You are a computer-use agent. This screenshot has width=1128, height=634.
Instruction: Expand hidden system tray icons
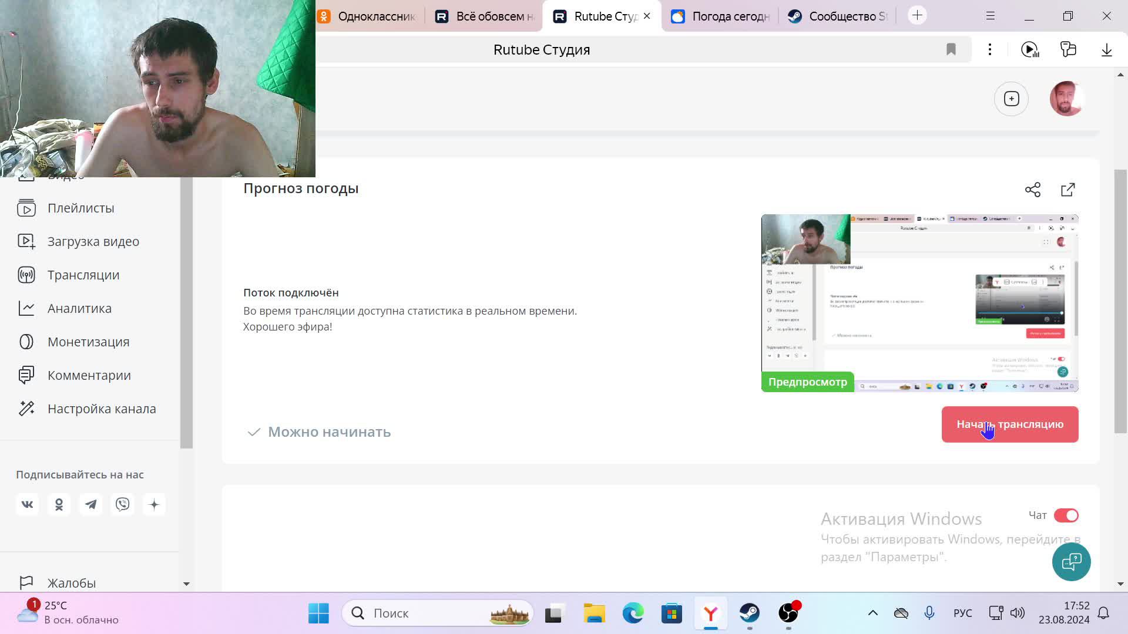872,613
